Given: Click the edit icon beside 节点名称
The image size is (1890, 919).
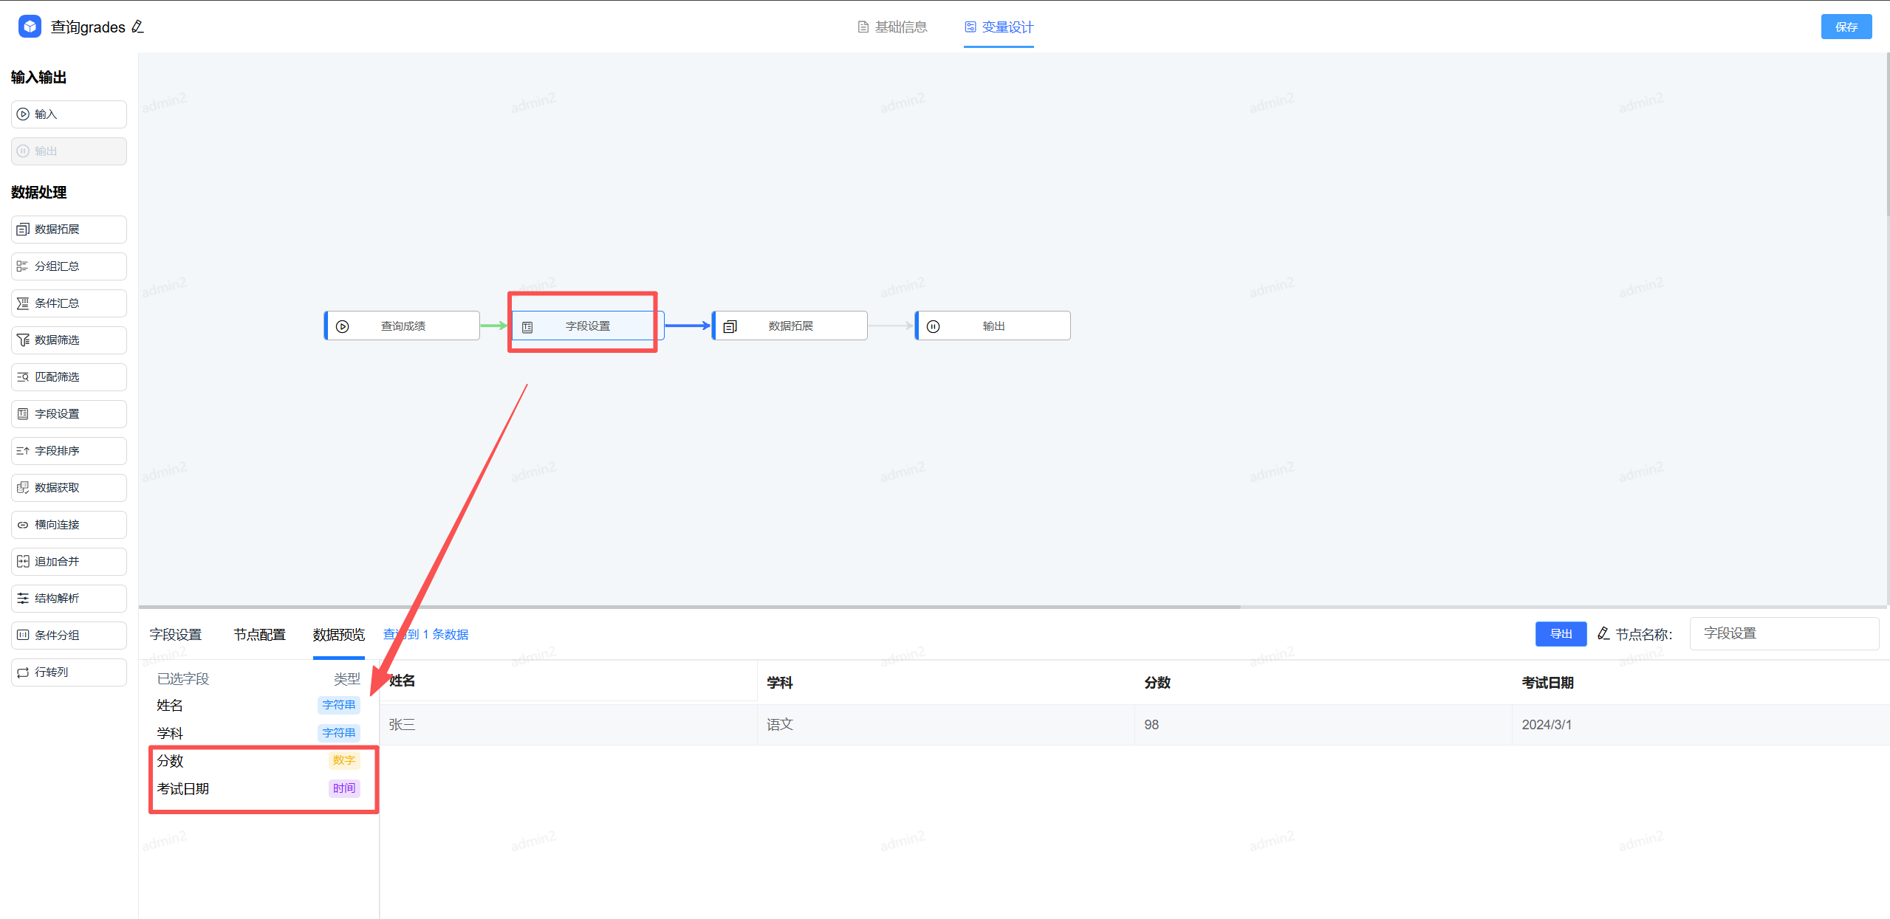Looking at the screenshot, I should pyautogui.click(x=1603, y=633).
